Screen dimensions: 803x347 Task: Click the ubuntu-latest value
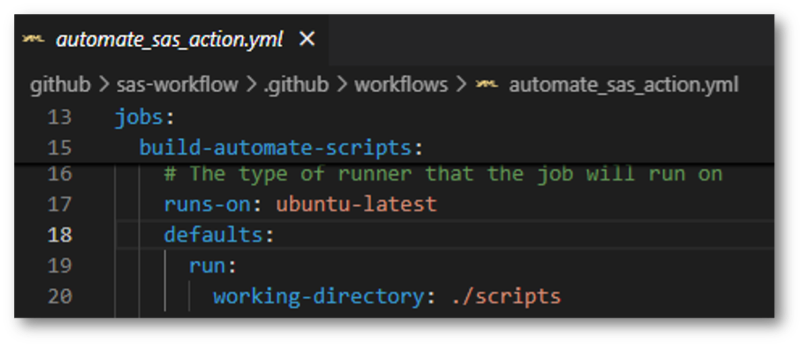[356, 204]
